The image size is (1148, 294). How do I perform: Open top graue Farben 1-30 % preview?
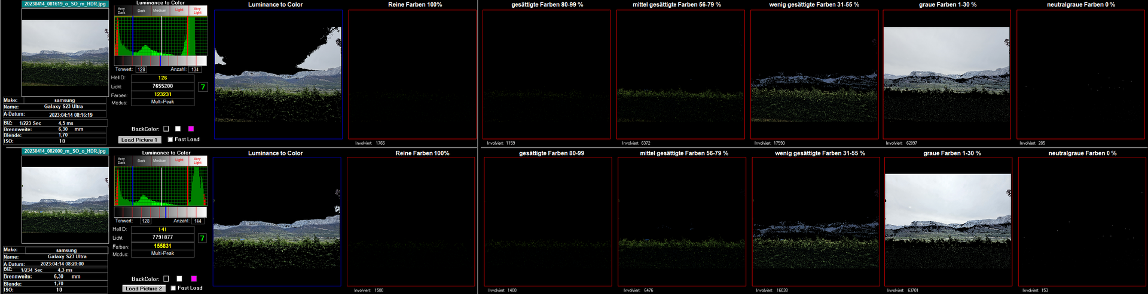pos(947,74)
